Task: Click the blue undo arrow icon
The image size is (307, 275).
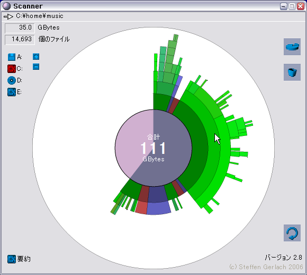Action: pos(292,233)
